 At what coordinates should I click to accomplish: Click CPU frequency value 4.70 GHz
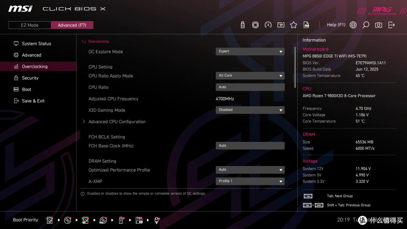[x=363, y=108]
